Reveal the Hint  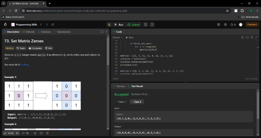click(x=49, y=48)
